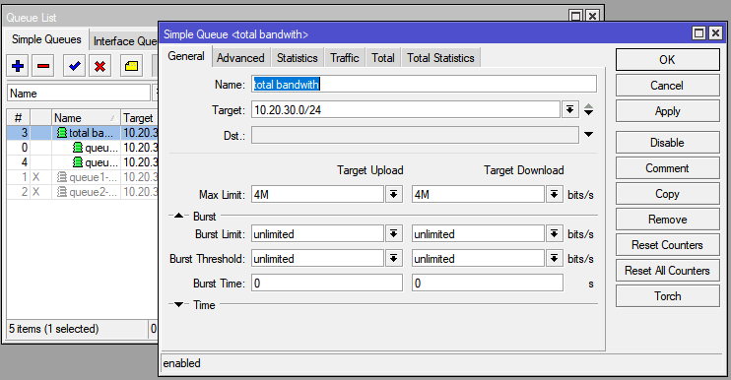This screenshot has width=731, height=380.
Task: Expand the Time section
Action: coord(178,304)
